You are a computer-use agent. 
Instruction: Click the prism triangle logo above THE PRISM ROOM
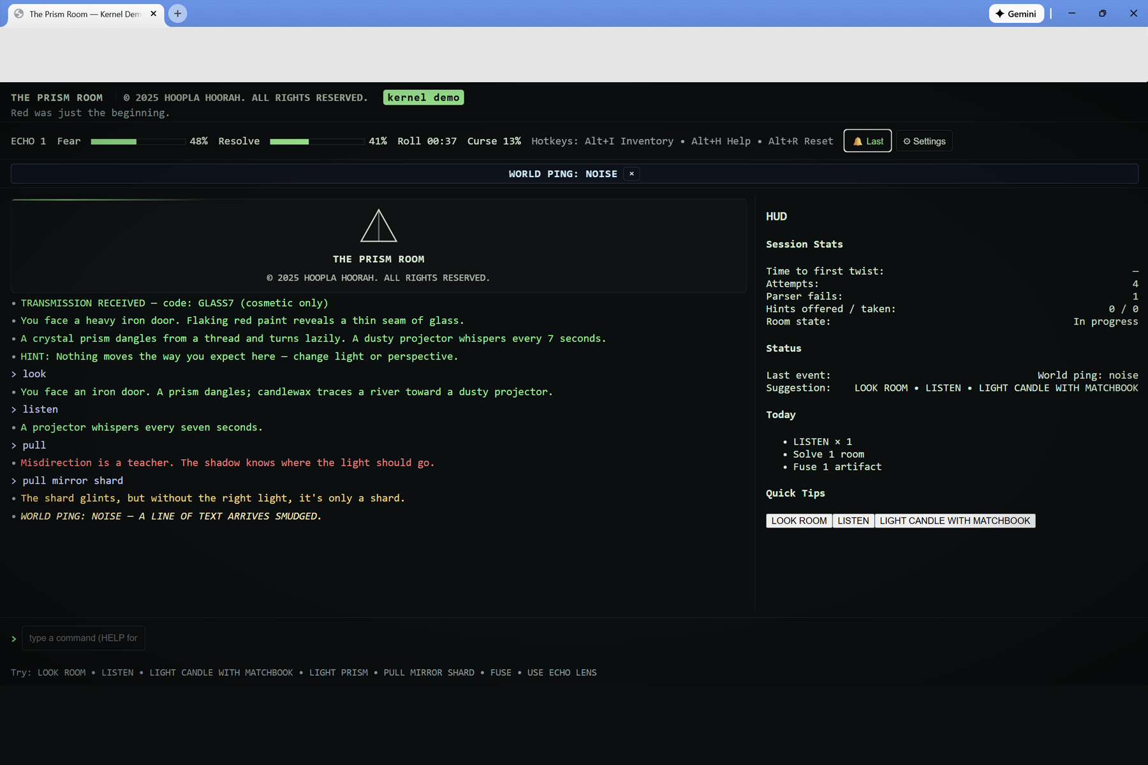point(379,224)
